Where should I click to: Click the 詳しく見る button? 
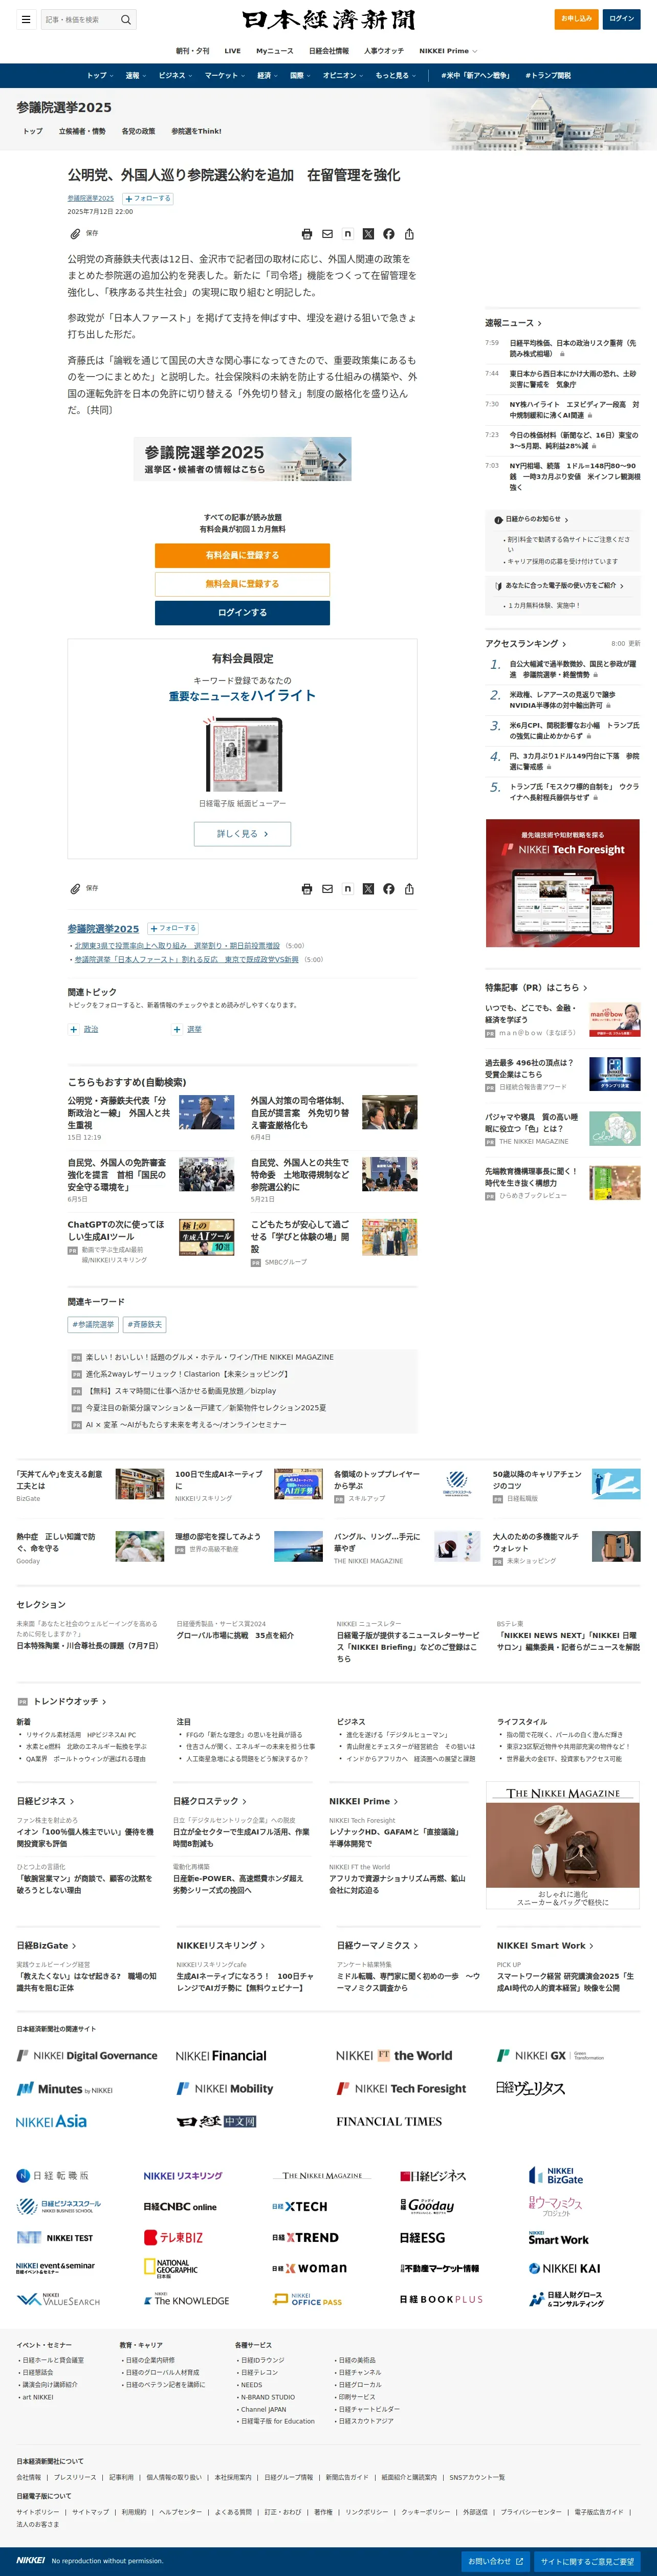click(x=242, y=834)
